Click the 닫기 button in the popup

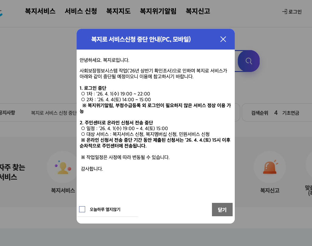coord(222,210)
